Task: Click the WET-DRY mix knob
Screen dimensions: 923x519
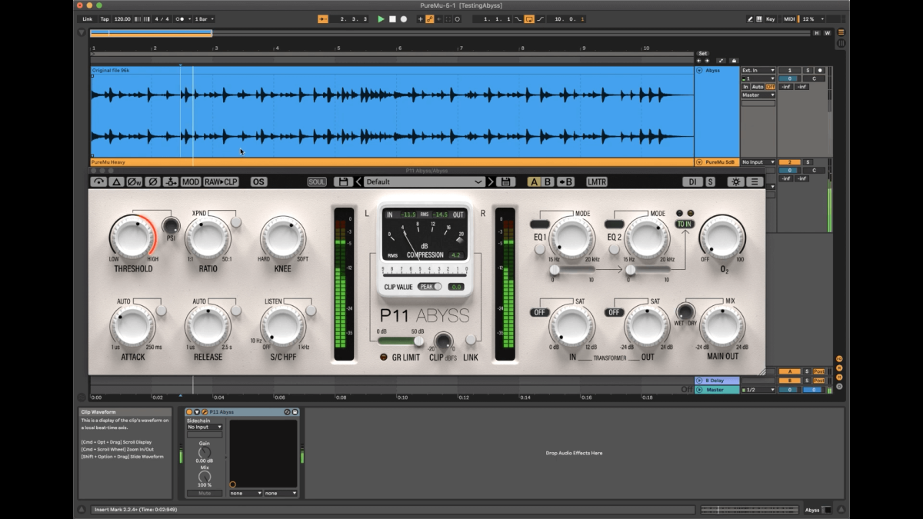Action: (685, 311)
